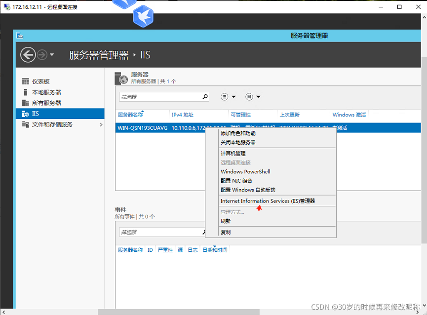This screenshot has height=315, width=427.
Task: Select IIS in the left sidebar
Action: [60, 114]
